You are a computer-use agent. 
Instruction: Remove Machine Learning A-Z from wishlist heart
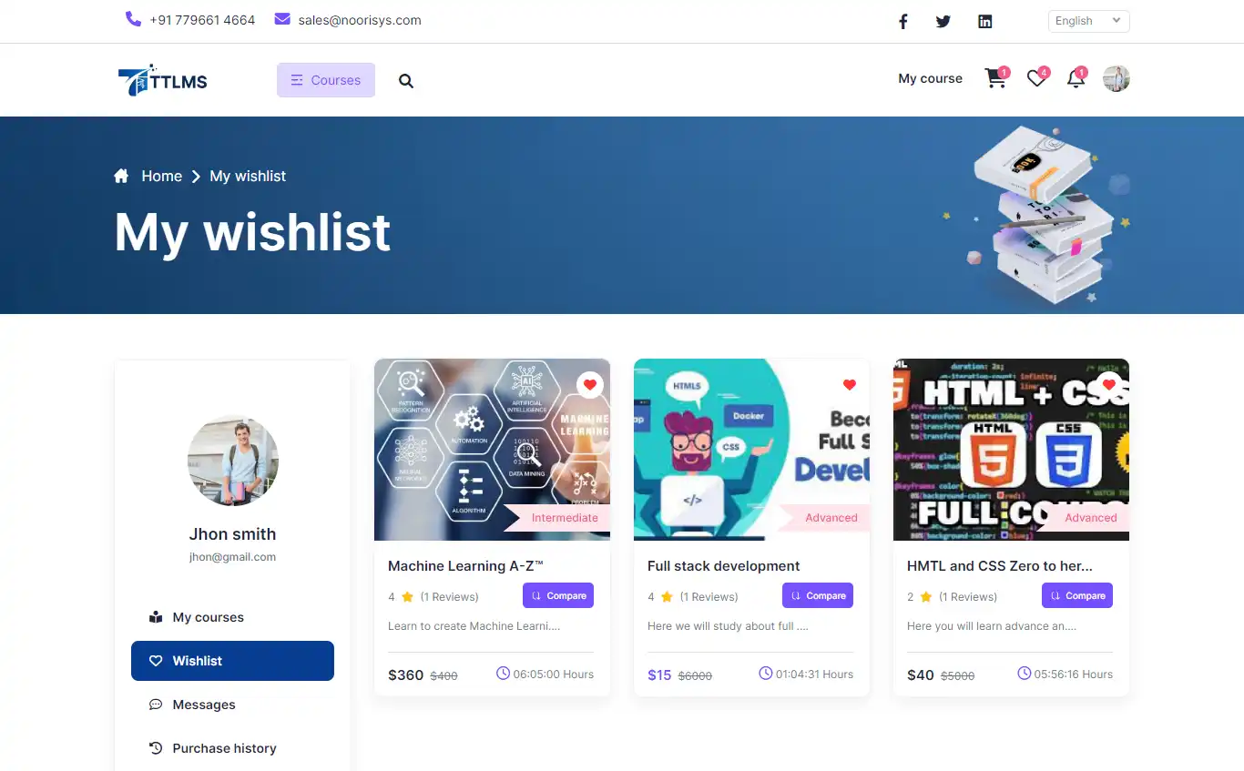pyautogui.click(x=590, y=385)
